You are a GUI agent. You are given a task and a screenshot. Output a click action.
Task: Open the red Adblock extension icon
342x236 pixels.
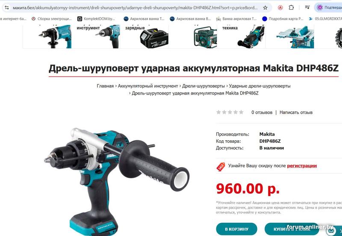pos(280,8)
